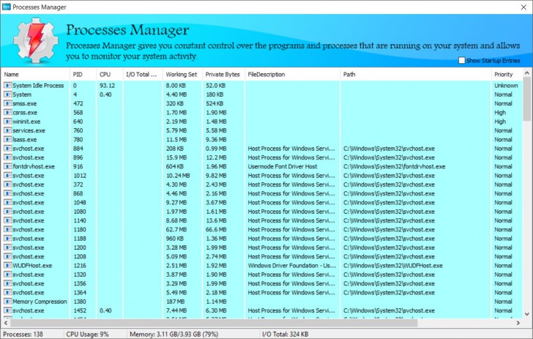Sort by the I/O Total column header
This screenshot has height=339, width=533.
[x=143, y=74]
